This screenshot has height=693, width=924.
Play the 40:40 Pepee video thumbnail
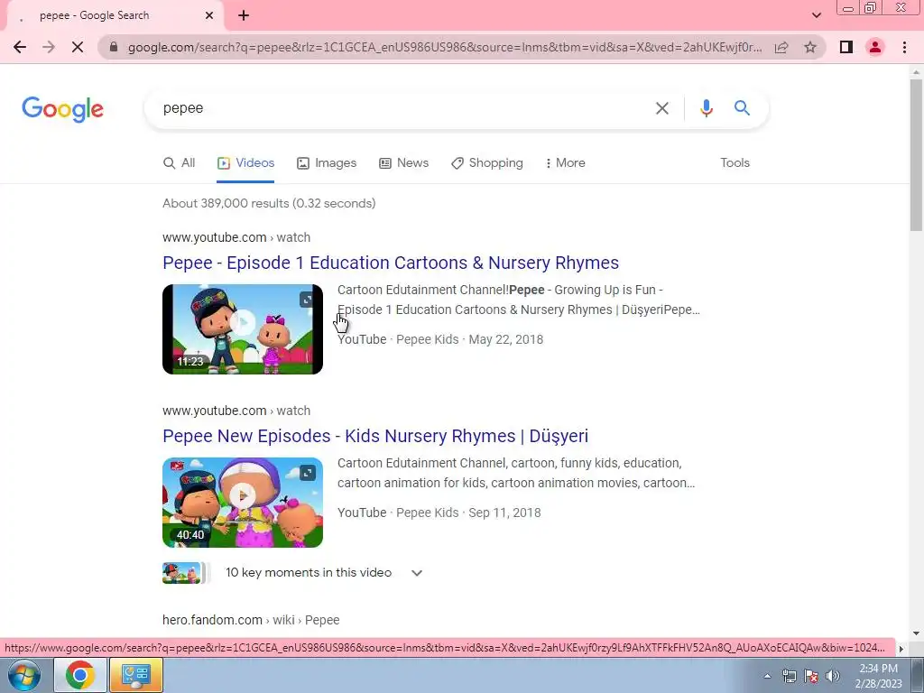(243, 503)
